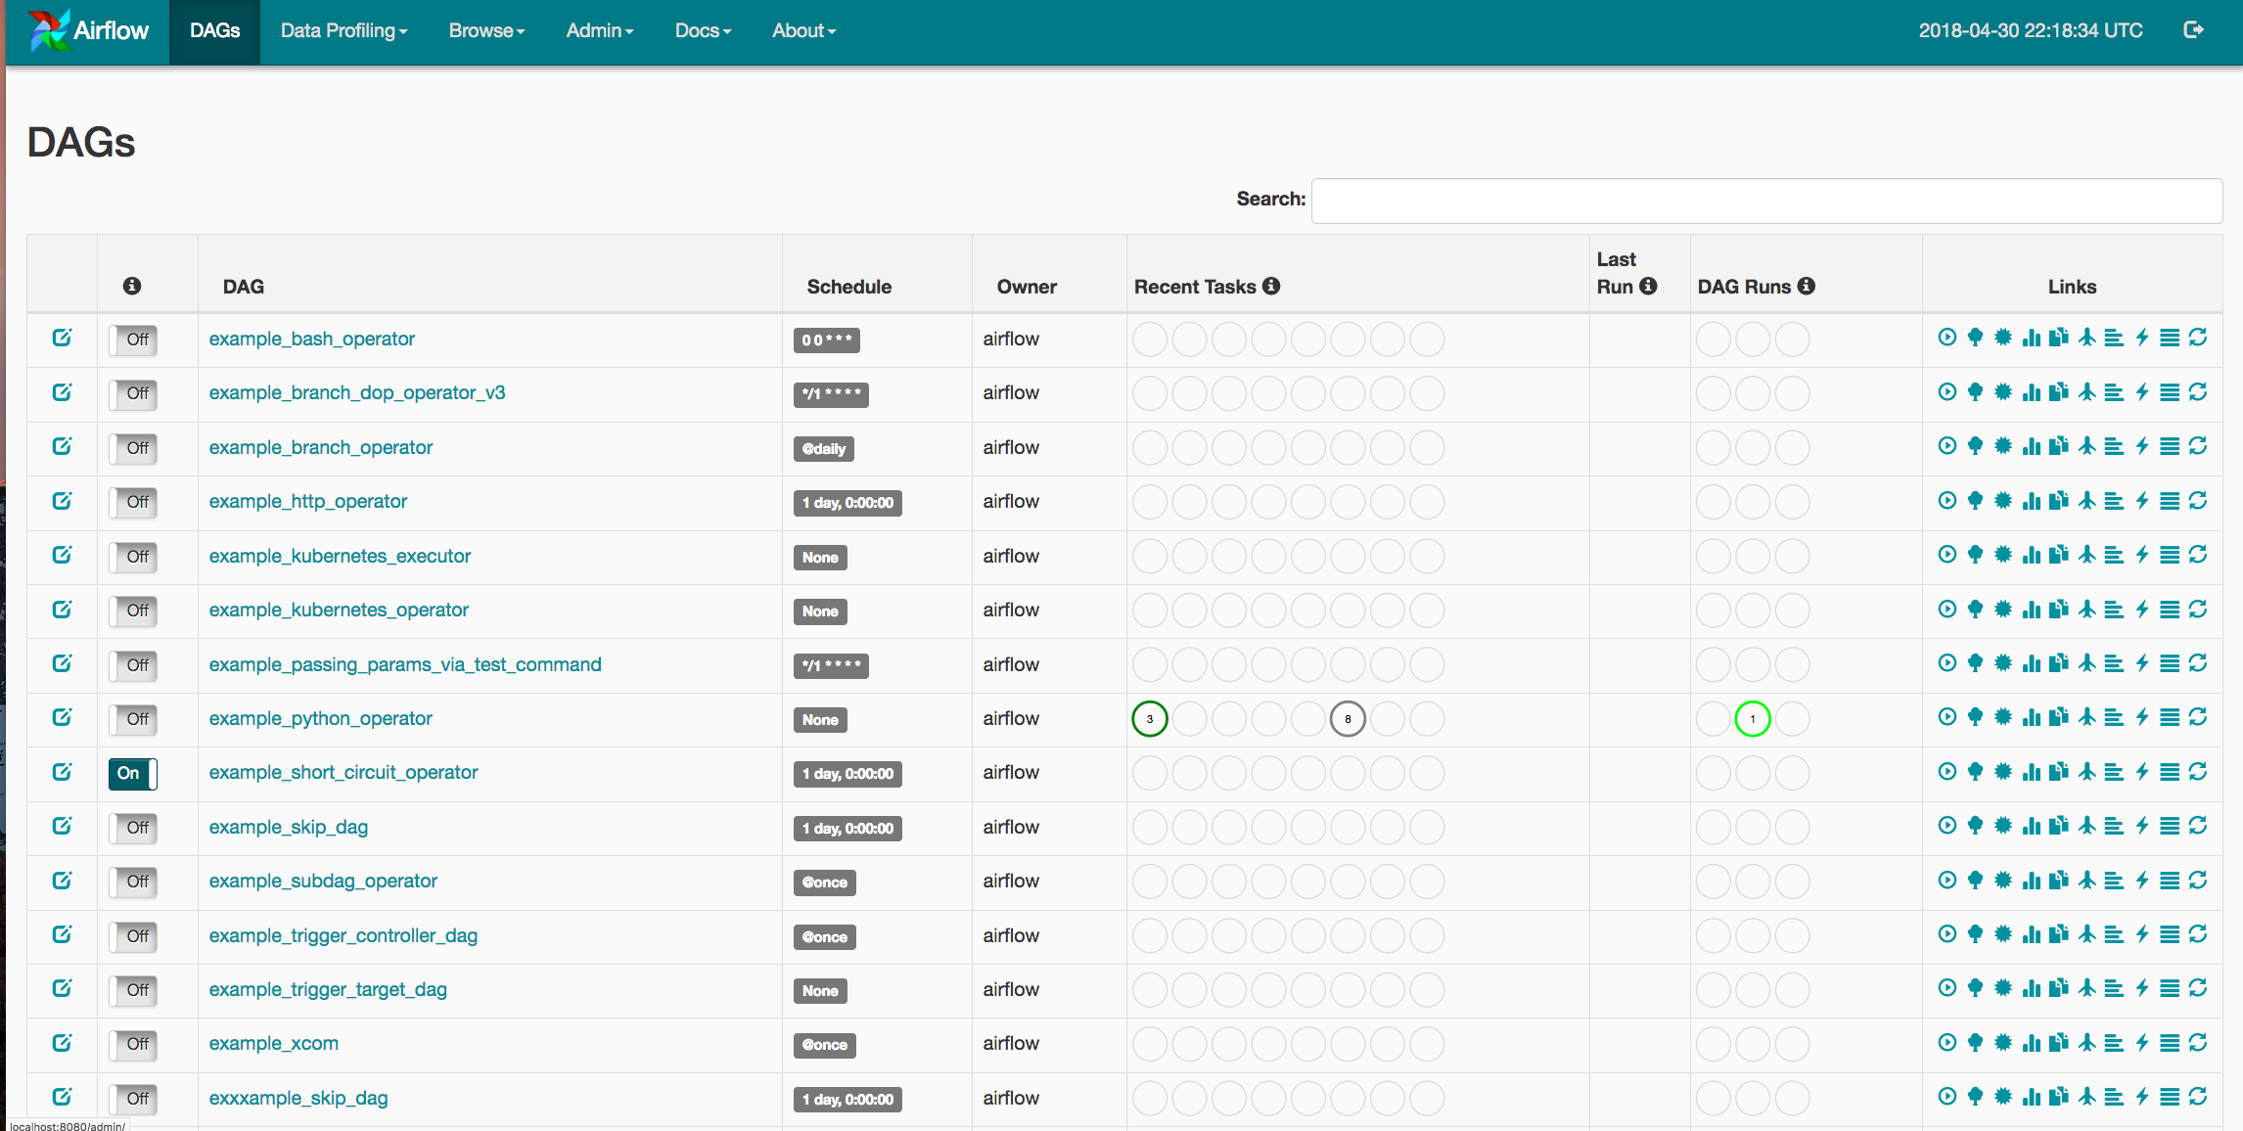Toggle the example_short_circuit_operator DAG on
Screen dimensions: 2243x1131
click(133, 773)
